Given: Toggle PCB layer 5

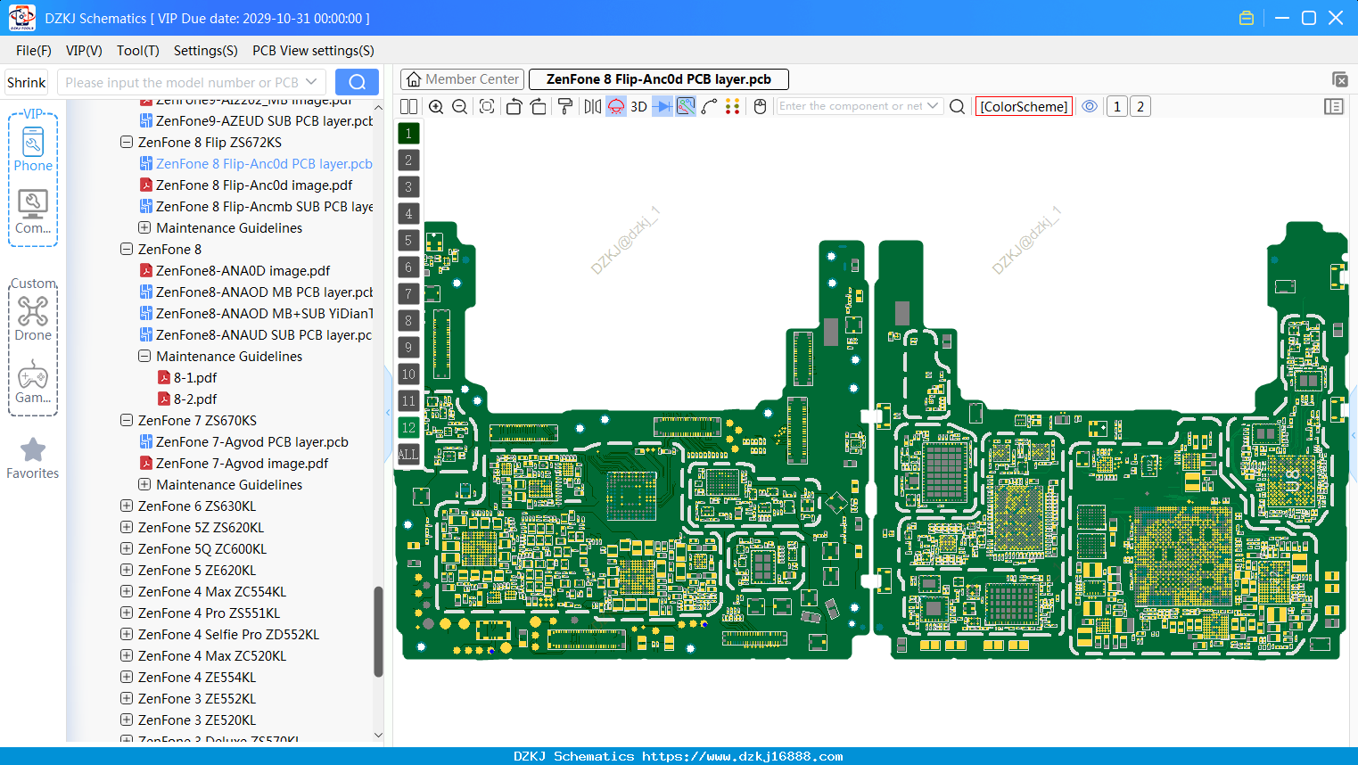Looking at the screenshot, I should tap(408, 240).
